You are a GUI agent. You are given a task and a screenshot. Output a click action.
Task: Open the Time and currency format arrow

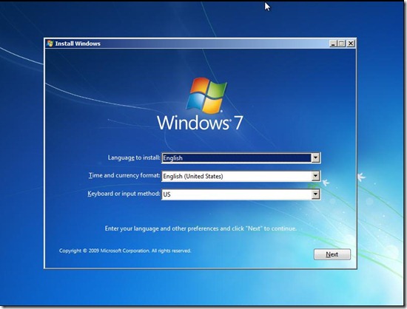315,176
